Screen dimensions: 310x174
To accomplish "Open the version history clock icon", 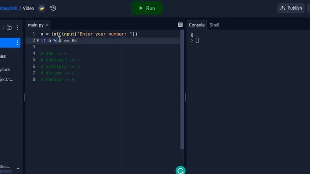I will 53,8.
